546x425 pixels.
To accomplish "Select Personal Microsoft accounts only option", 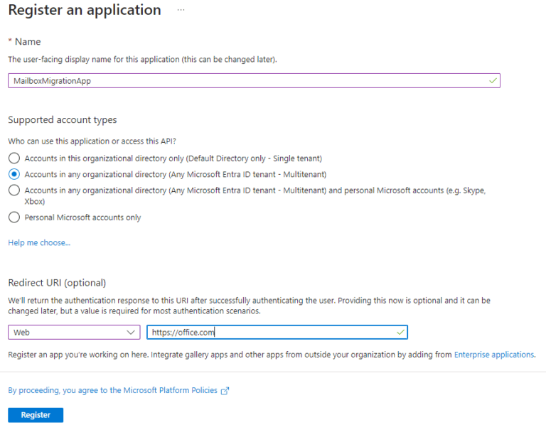I will (14, 217).
